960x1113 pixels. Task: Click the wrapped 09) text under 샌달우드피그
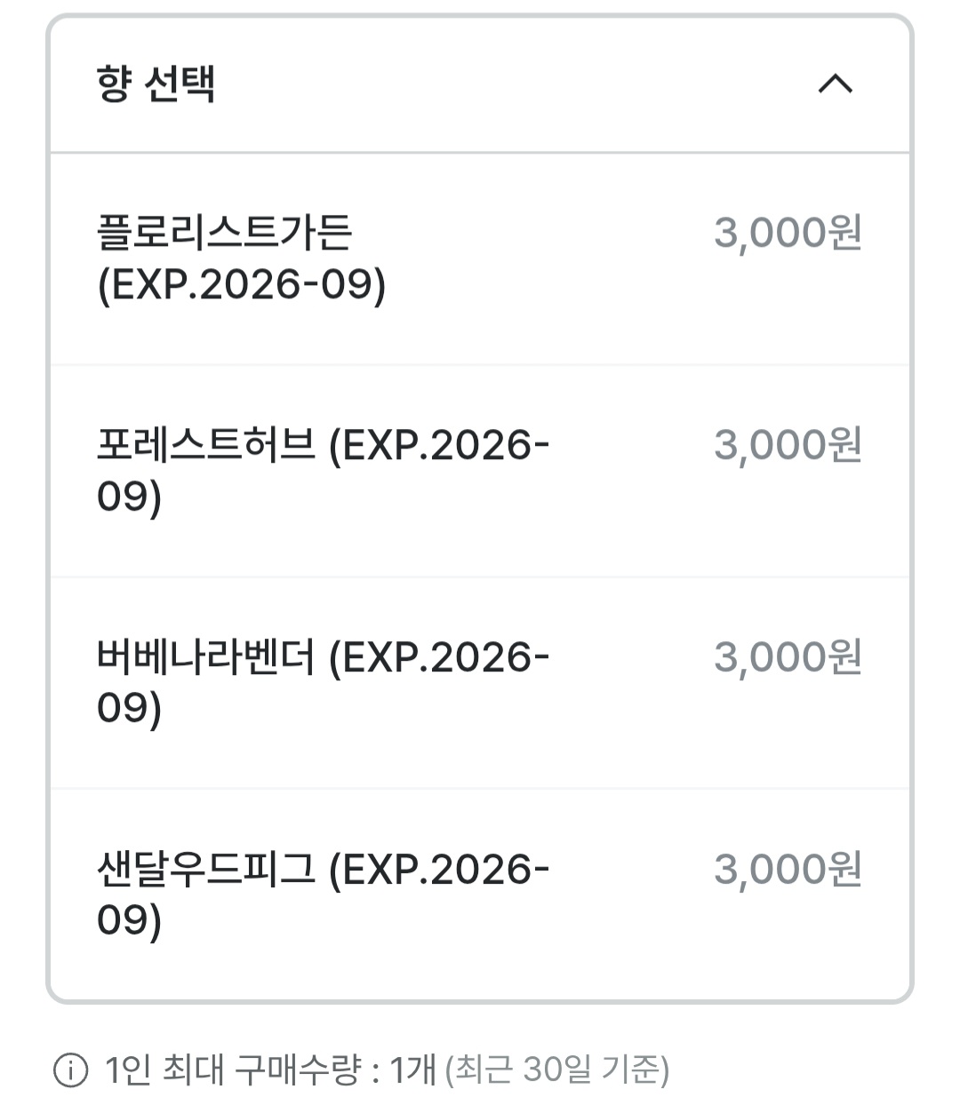click(x=129, y=920)
